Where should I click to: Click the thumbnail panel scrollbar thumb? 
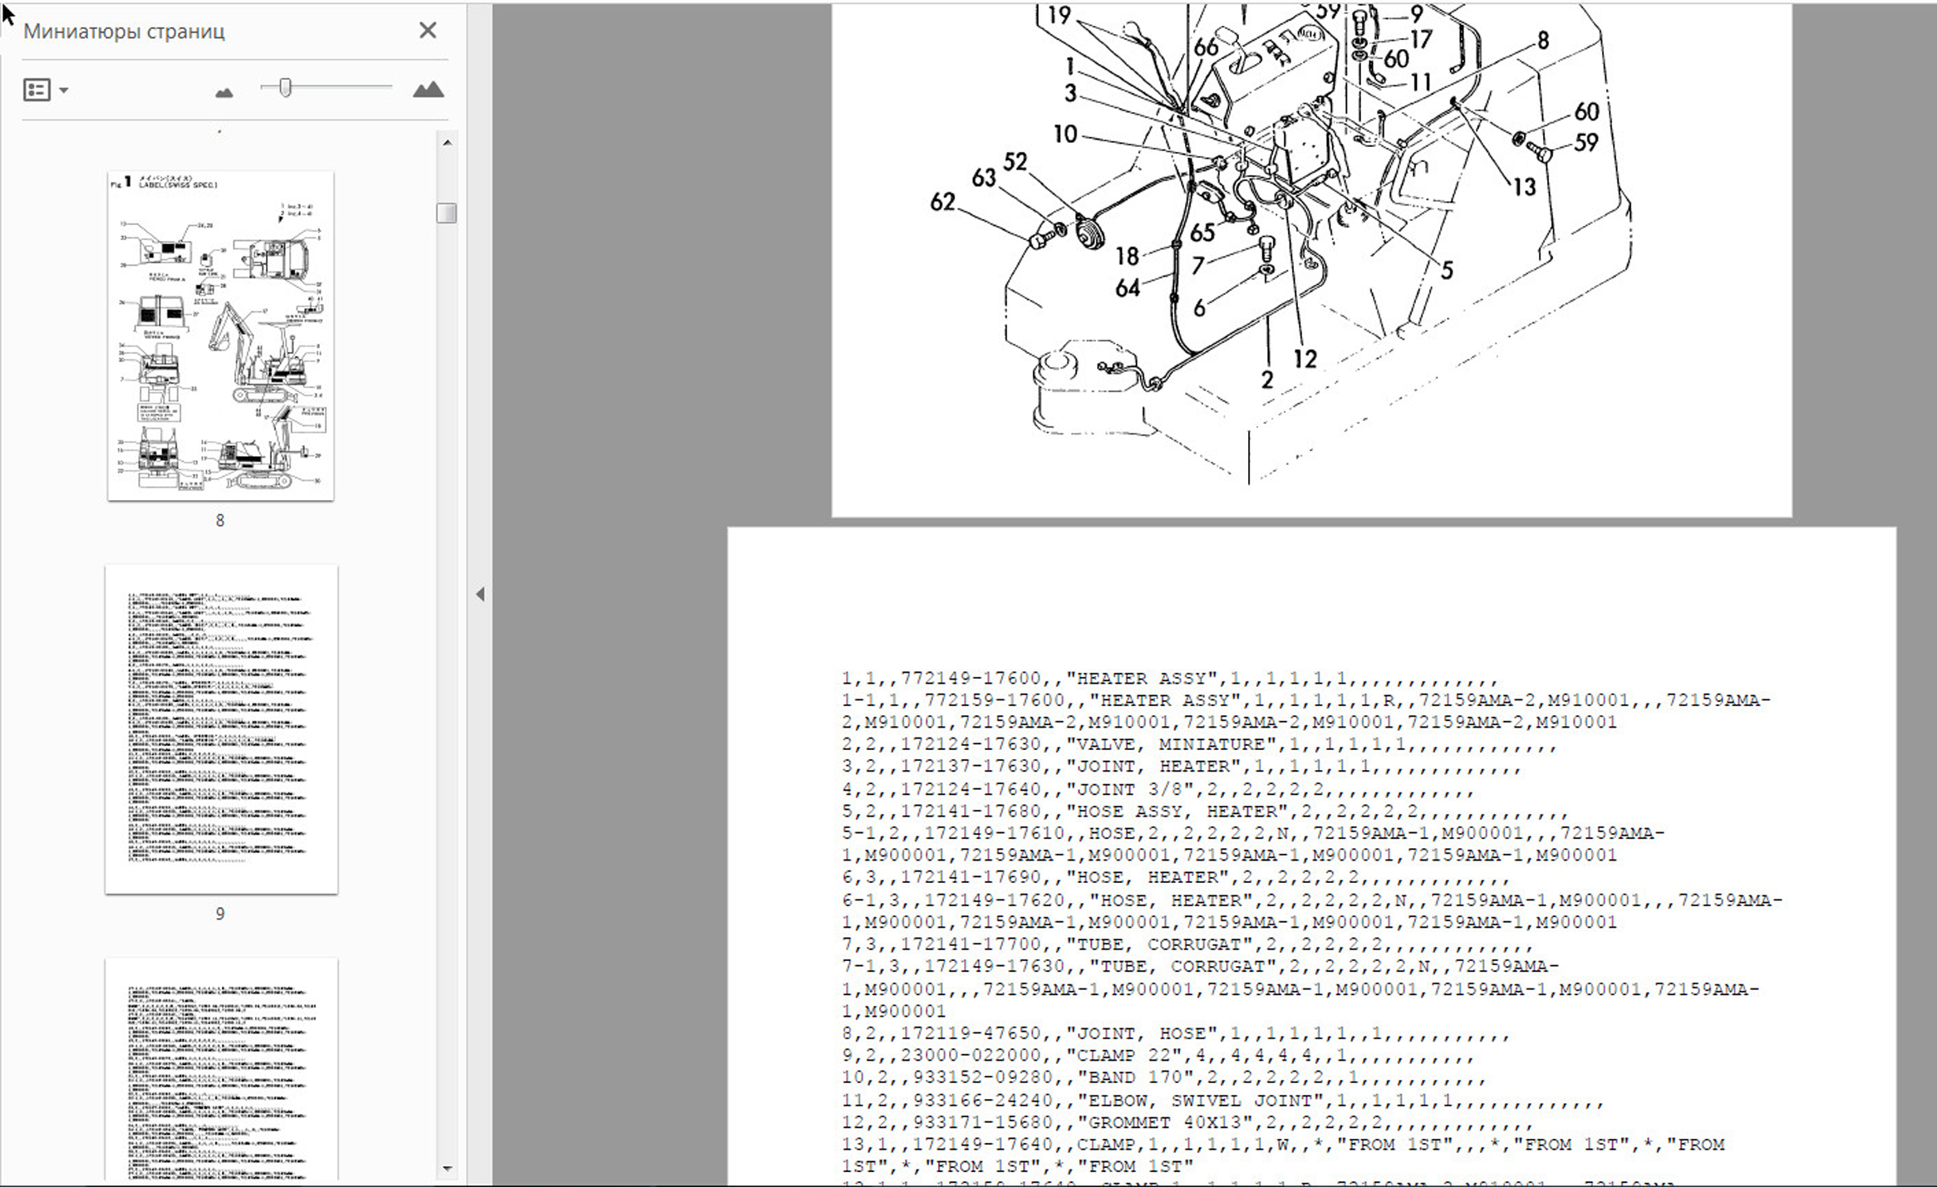(447, 213)
